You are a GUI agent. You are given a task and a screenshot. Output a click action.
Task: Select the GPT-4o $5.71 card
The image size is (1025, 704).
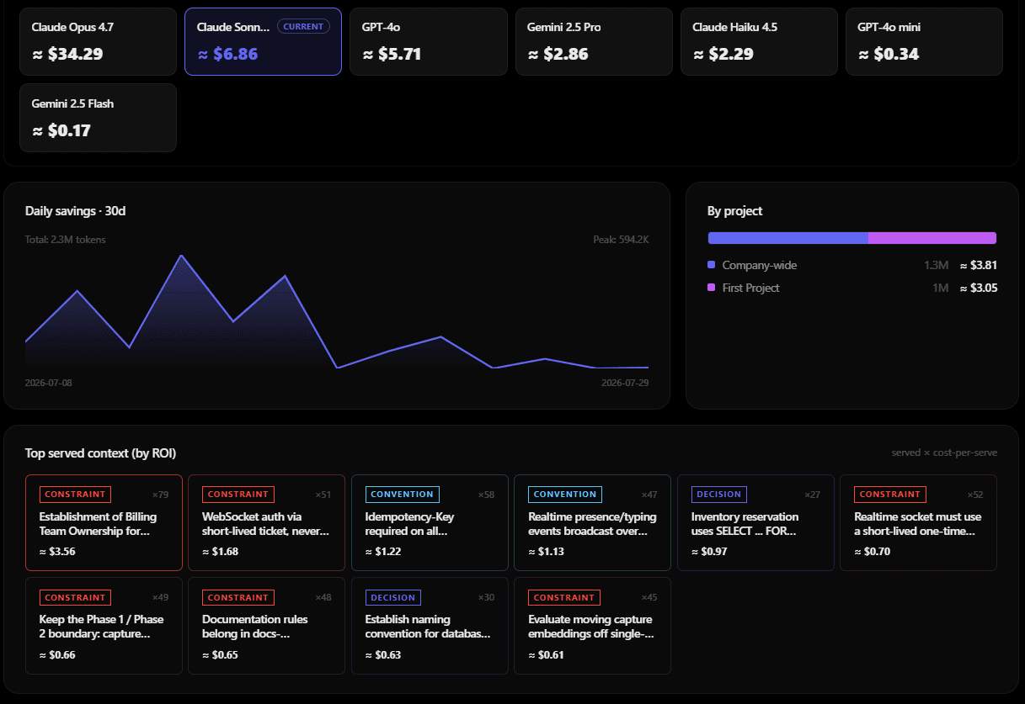click(429, 42)
